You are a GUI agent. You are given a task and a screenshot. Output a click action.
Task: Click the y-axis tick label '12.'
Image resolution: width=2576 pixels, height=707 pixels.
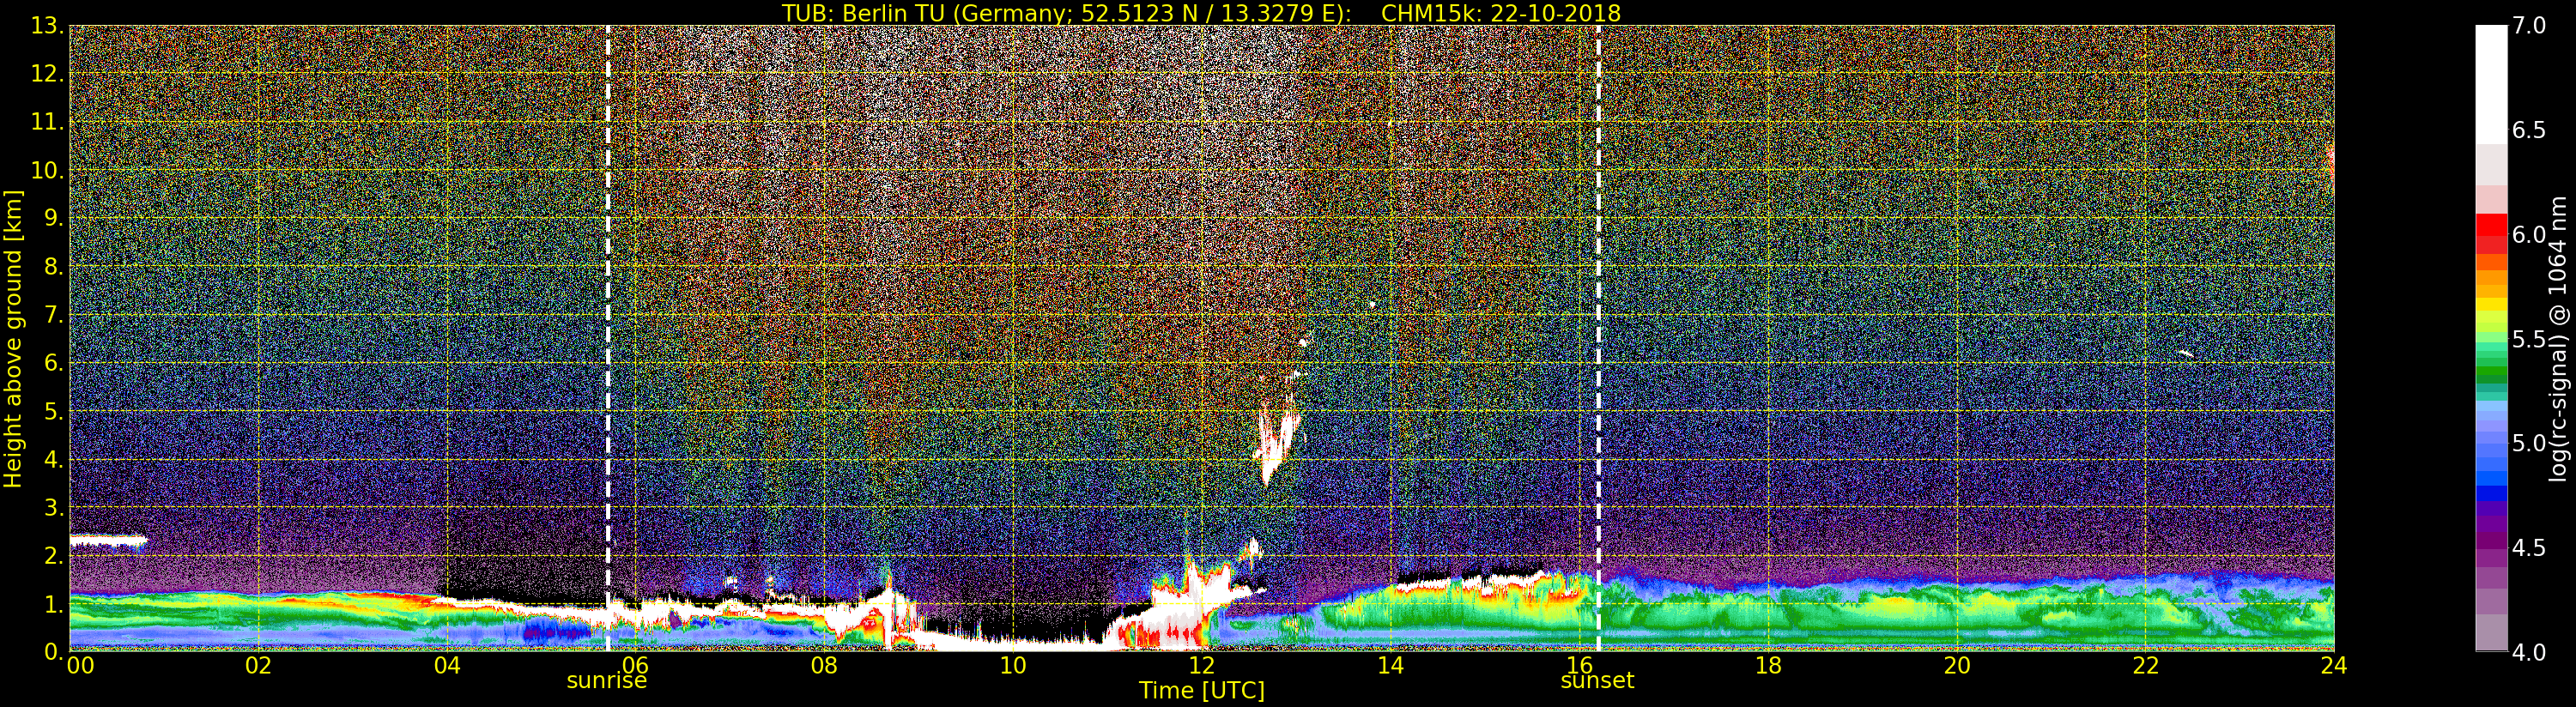pos(47,74)
